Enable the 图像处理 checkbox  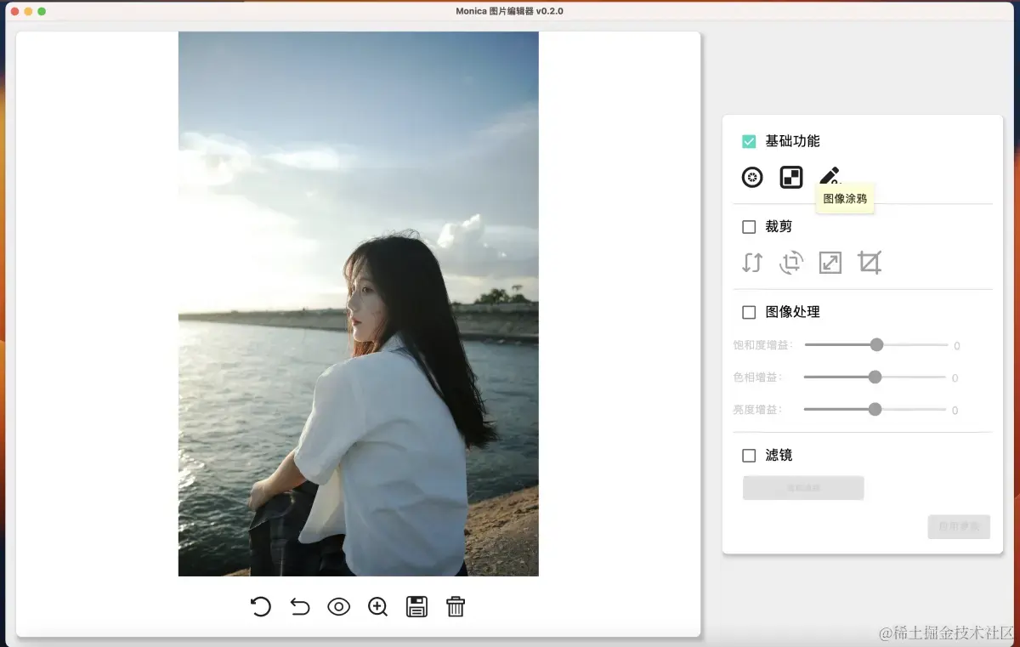(749, 312)
